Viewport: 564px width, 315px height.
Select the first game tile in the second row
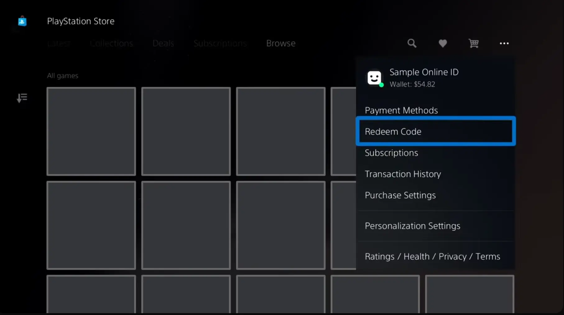pos(91,225)
